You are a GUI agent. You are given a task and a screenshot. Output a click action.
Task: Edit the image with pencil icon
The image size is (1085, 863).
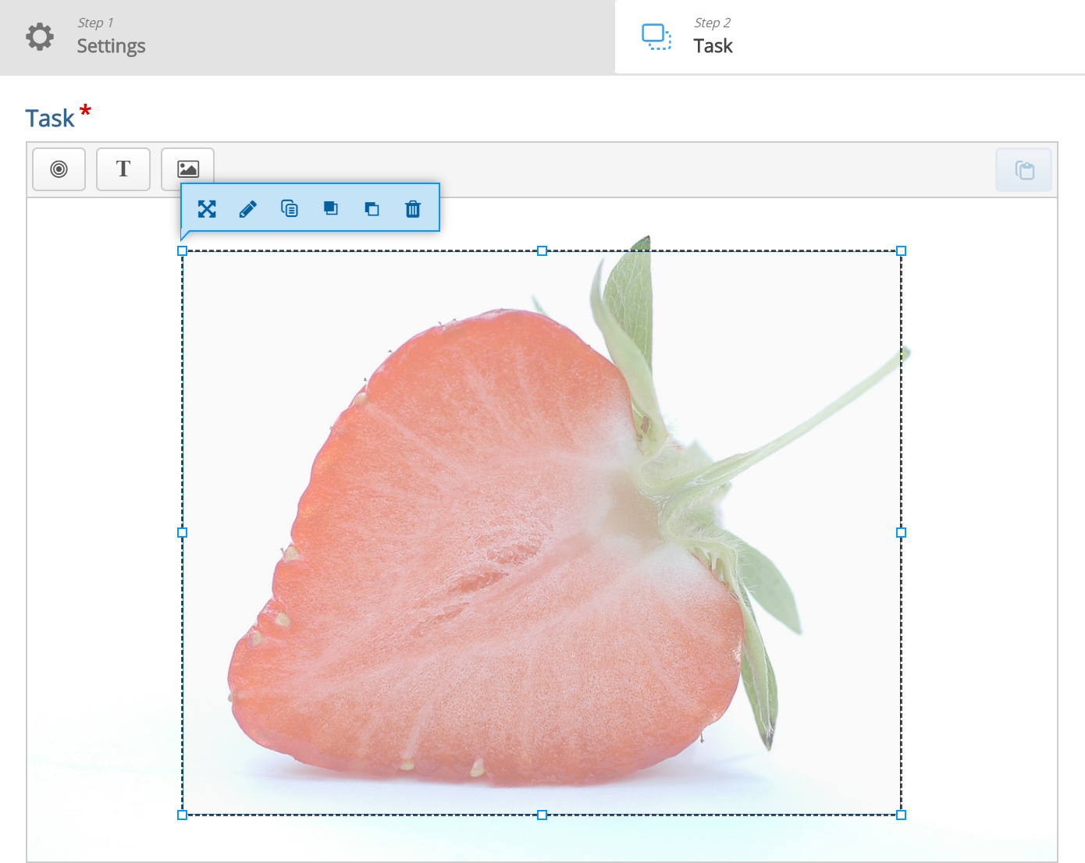click(x=248, y=208)
